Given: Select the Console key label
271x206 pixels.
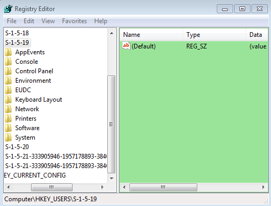Looking at the screenshot, I should tap(27, 62).
